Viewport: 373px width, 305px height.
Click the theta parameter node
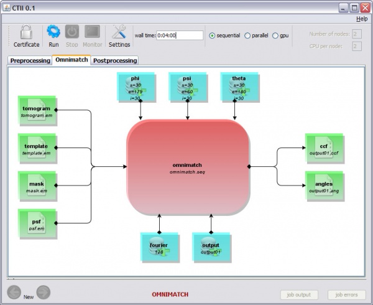pos(239,88)
